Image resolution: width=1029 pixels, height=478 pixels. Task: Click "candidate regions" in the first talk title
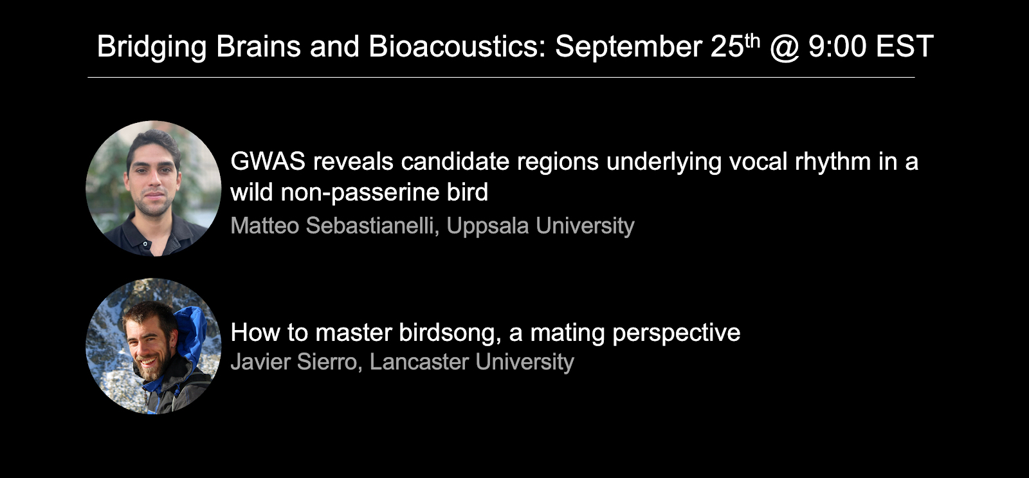pos(500,161)
